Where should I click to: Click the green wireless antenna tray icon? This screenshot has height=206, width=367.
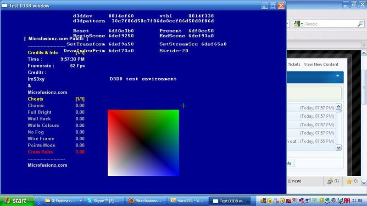(315, 201)
